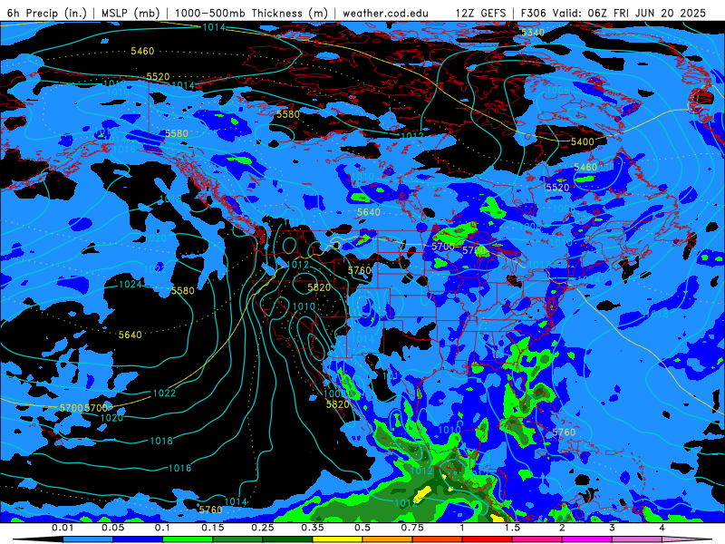Screen dimensions: 725x544
Task: Click the weather.cod.edu site name
Action: click(386, 13)
